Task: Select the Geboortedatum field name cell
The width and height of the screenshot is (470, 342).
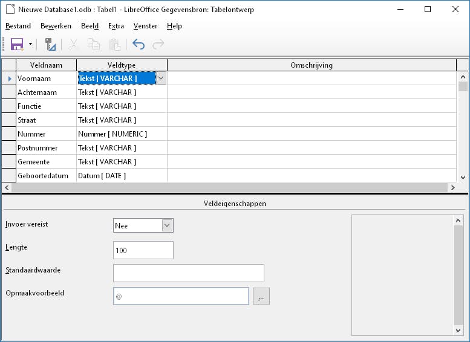Action: coord(46,176)
